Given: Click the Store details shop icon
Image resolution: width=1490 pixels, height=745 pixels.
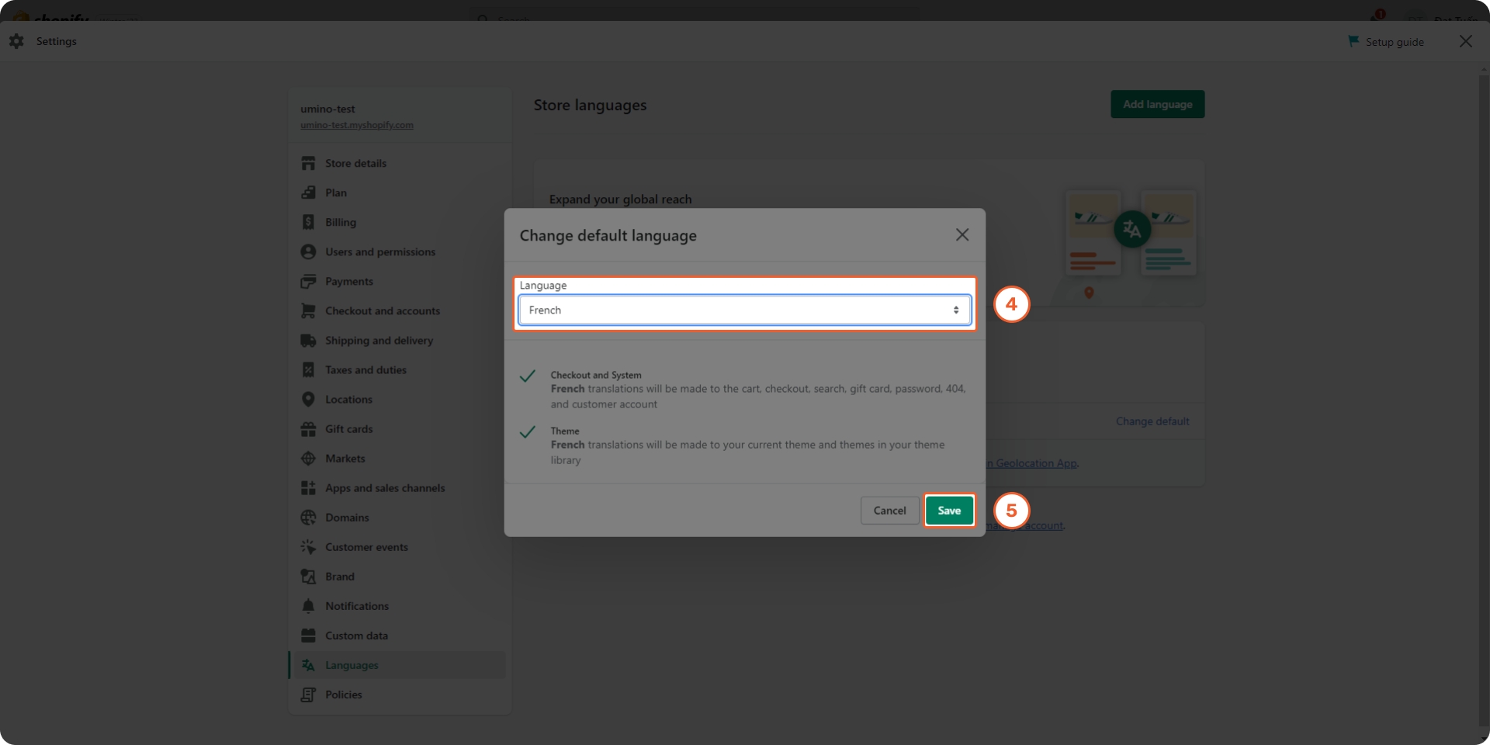Looking at the screenshot, I should click(x=308, y=163).
